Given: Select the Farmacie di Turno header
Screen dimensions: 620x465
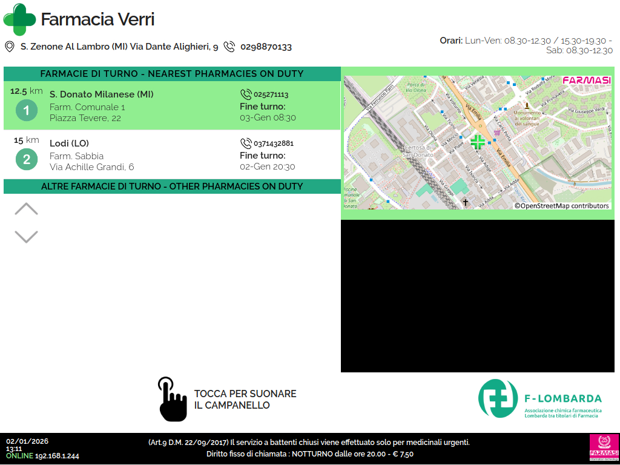Looking at the screenshot, I should (172, 74).
